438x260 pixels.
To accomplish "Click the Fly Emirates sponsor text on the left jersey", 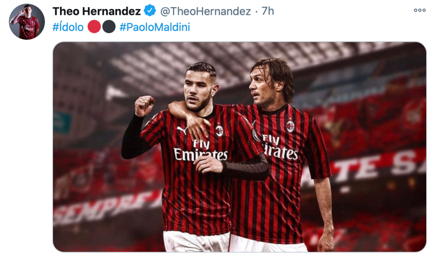I will coord(201,151).
